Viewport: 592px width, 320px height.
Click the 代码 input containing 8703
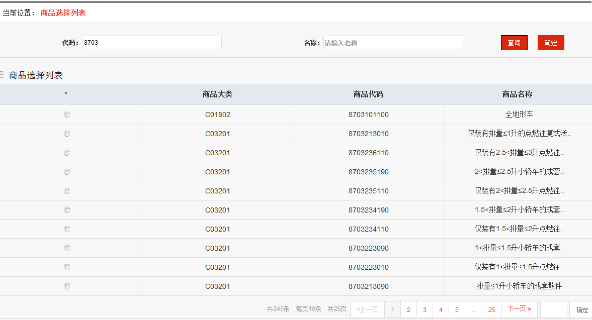click(151, 42)
